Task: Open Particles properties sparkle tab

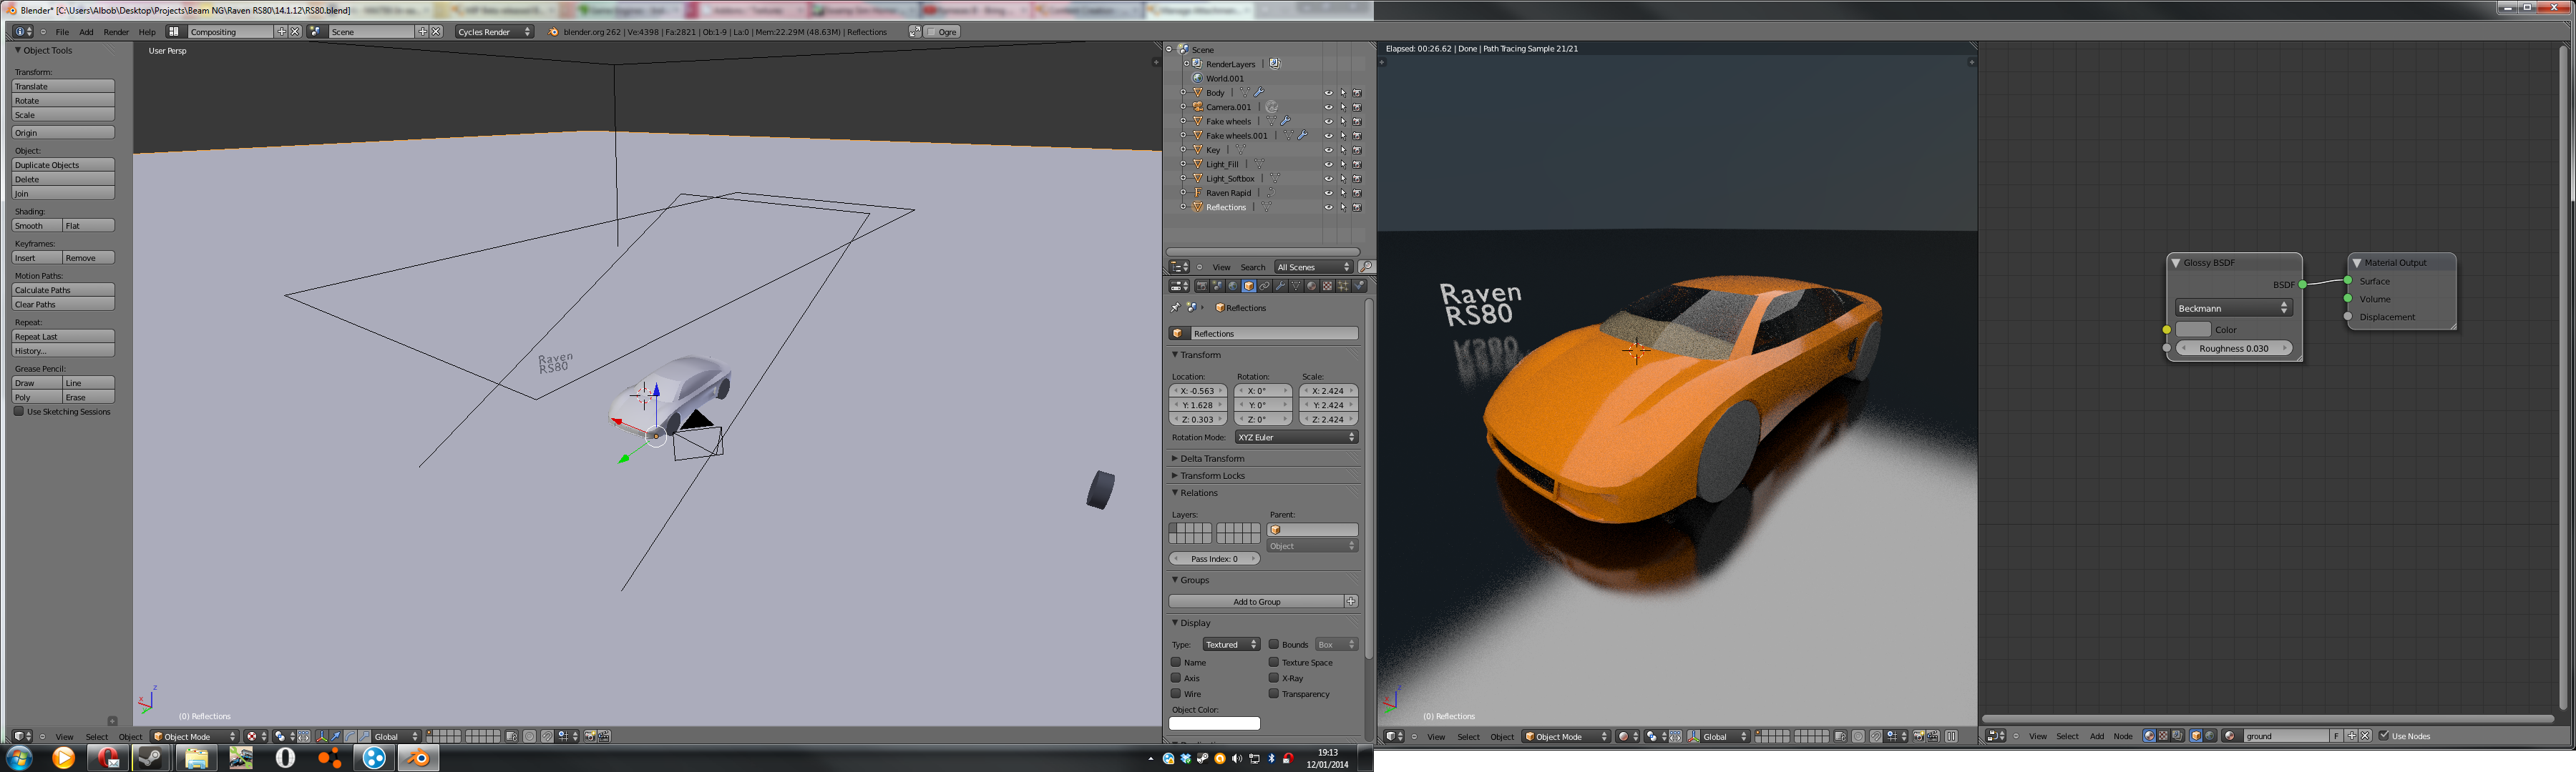Action: 1343,286
